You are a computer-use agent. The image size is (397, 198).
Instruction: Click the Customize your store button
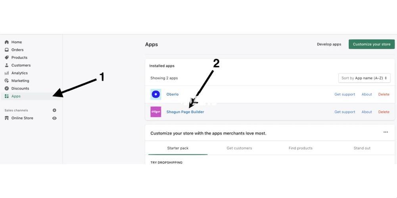(x=372, y=44)
